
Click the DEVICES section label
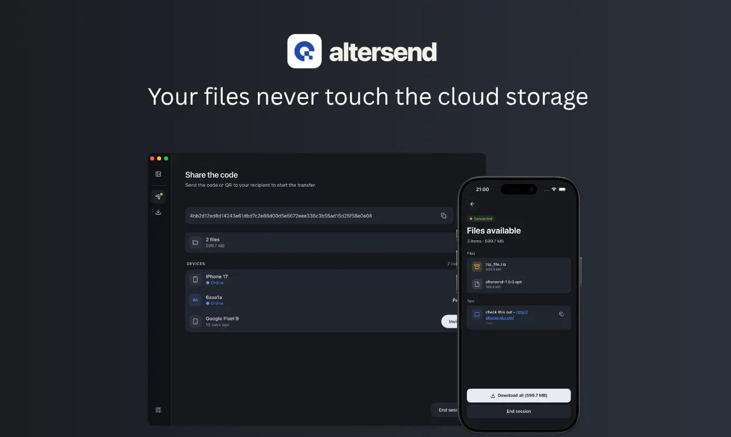click(x=196, y=264)
